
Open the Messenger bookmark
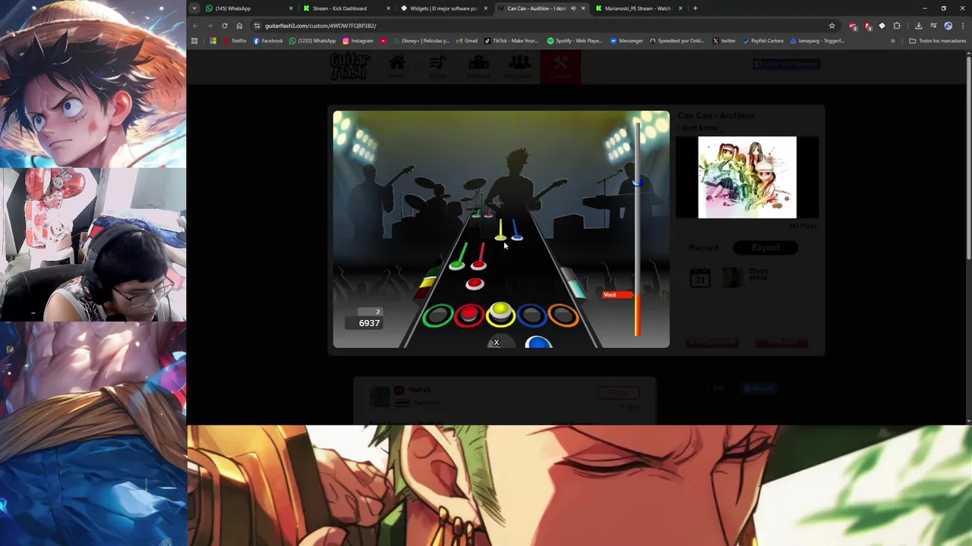click(x=626, y=41)
